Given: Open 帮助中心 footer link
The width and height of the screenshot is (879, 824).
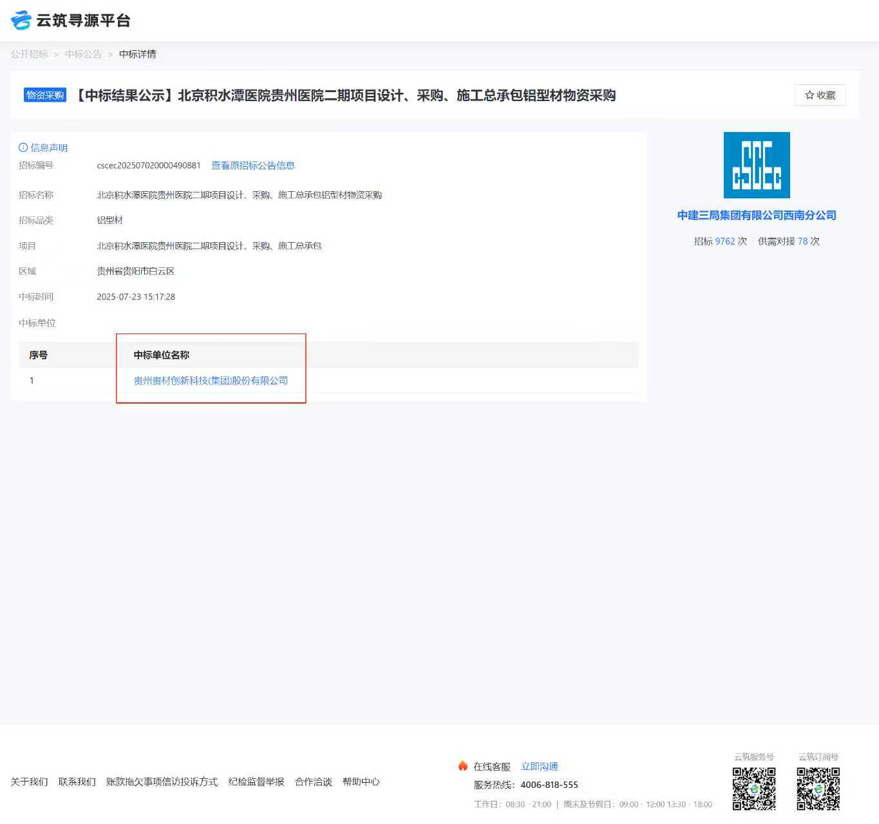Looking at the screenshot, I should click(x=361, y=782).
